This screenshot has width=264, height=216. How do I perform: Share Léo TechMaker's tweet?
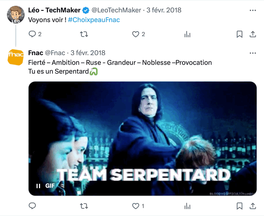(x=253, y=34)
